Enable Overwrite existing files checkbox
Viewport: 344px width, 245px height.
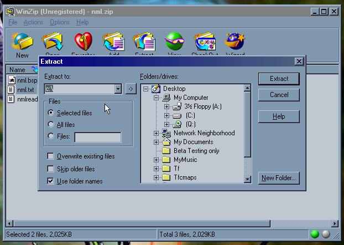pos(50,156)
